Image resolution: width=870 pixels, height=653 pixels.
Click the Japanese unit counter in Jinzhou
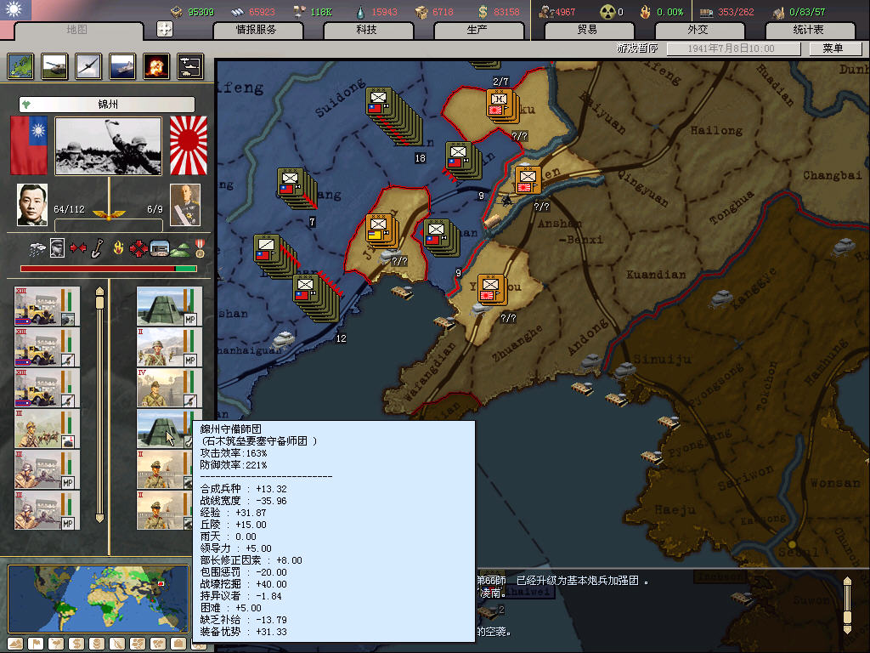[379, 229]
